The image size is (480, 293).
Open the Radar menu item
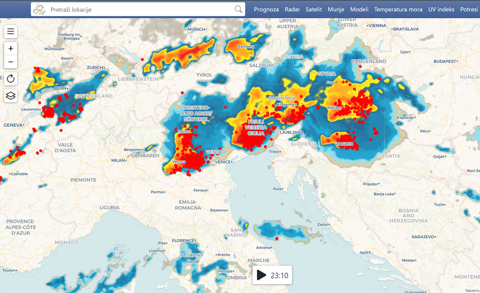[x=292, y=9]
